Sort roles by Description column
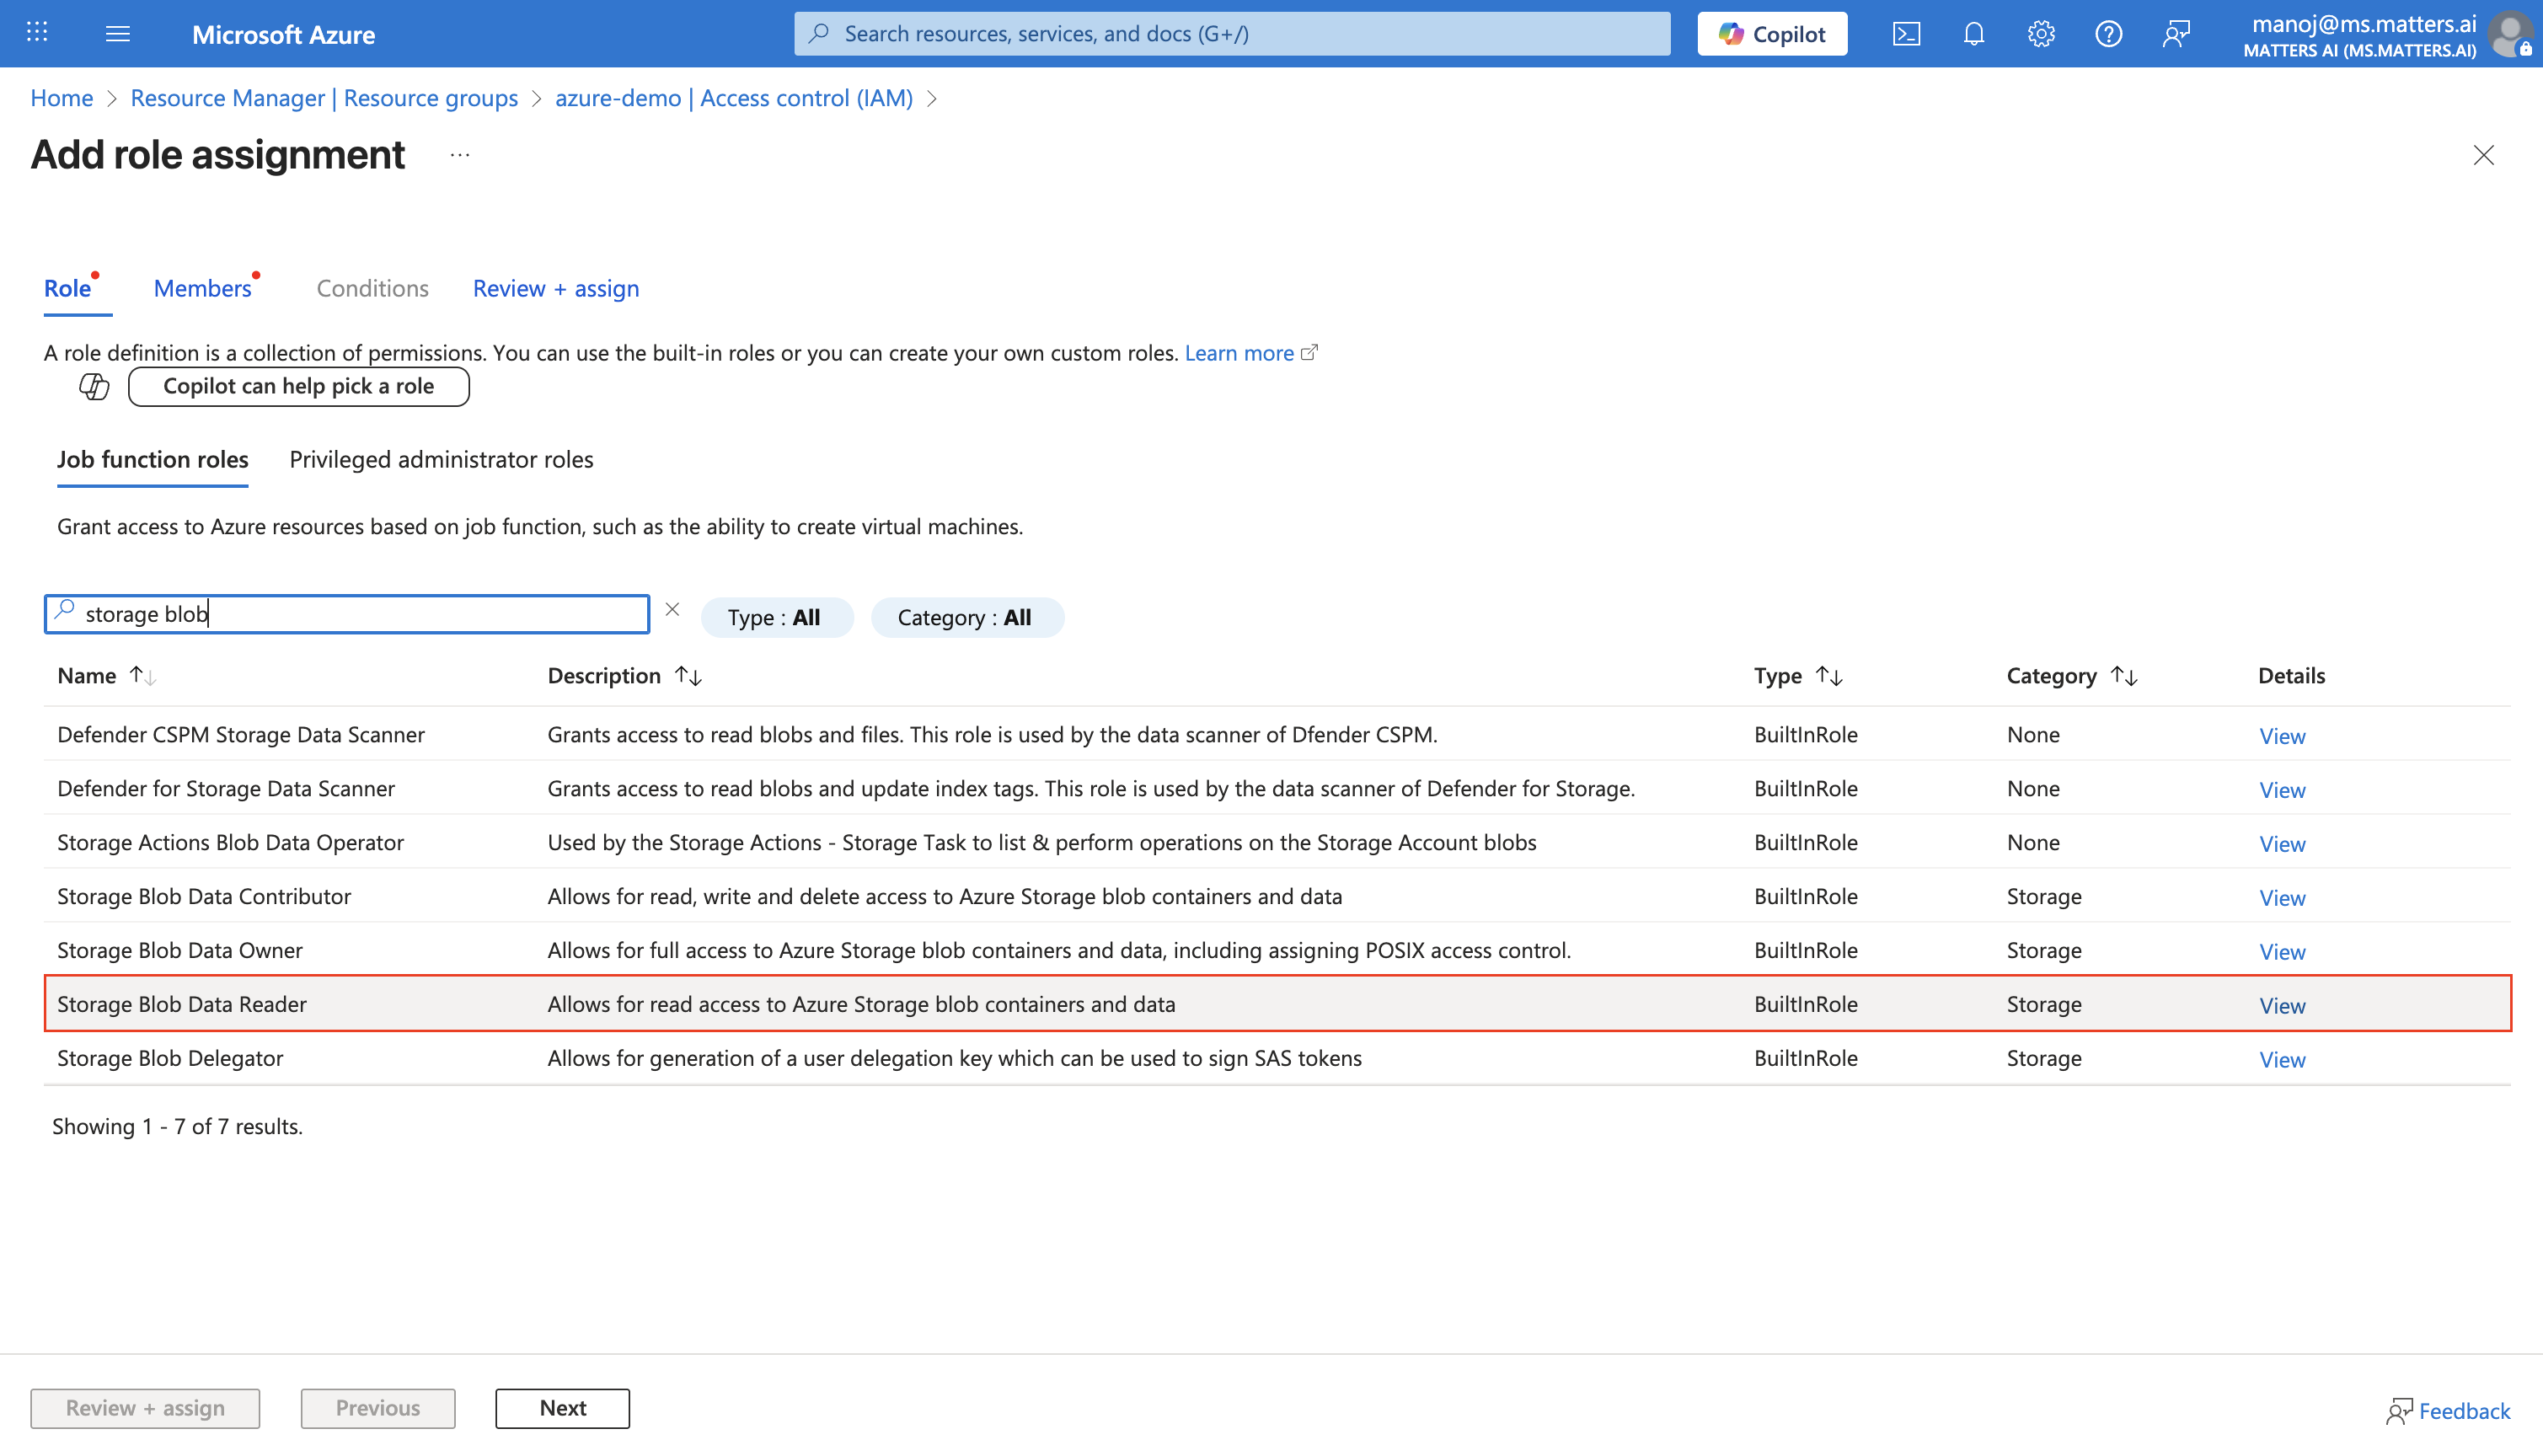This screenshot has width=2543, height=1456. (688, 676)
